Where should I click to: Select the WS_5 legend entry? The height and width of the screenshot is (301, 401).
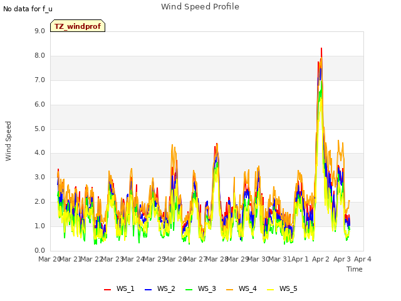tap(282, 288)
